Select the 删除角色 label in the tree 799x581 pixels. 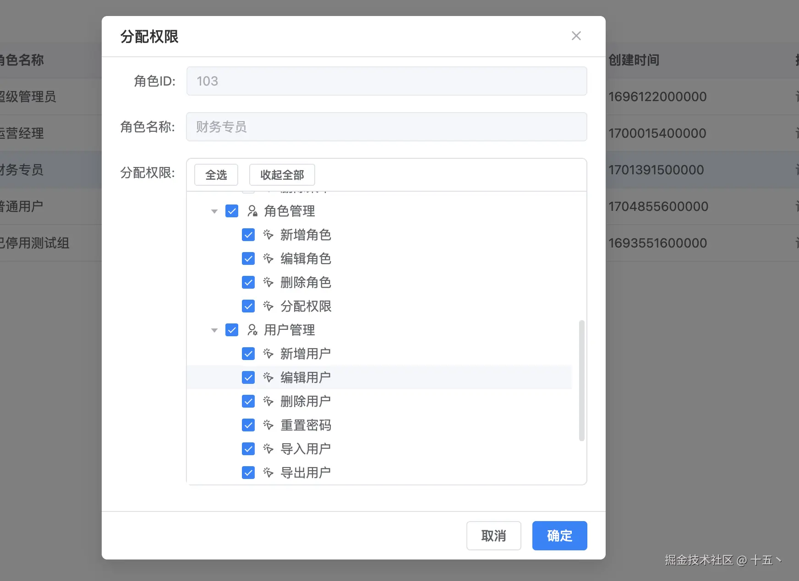306,282
